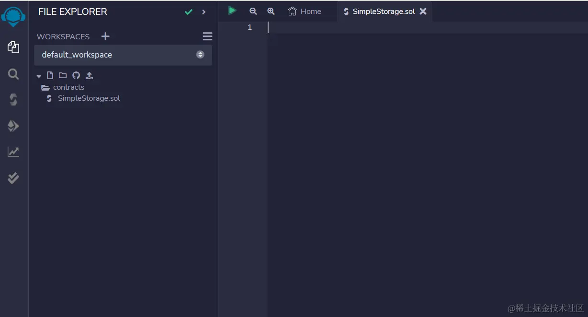This screenshot has height=317, width=588.
Task: Create a new file icon
Action: (50, 75)
